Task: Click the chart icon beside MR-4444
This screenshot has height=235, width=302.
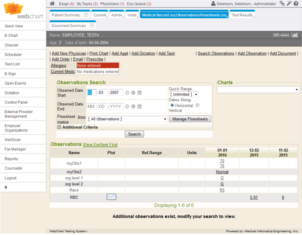Action: [295, 35]
